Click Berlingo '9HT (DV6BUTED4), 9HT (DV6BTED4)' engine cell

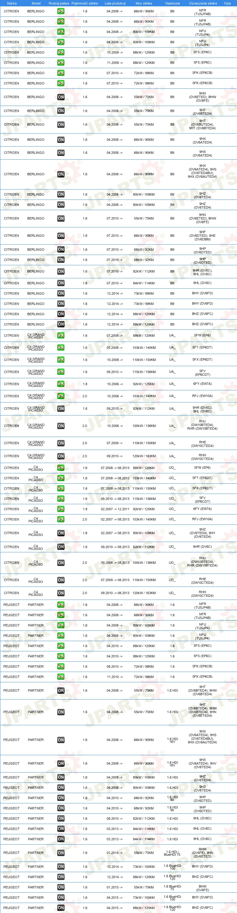202,124
